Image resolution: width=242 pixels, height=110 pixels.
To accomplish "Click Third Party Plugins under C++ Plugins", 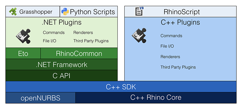I will 178,67.
